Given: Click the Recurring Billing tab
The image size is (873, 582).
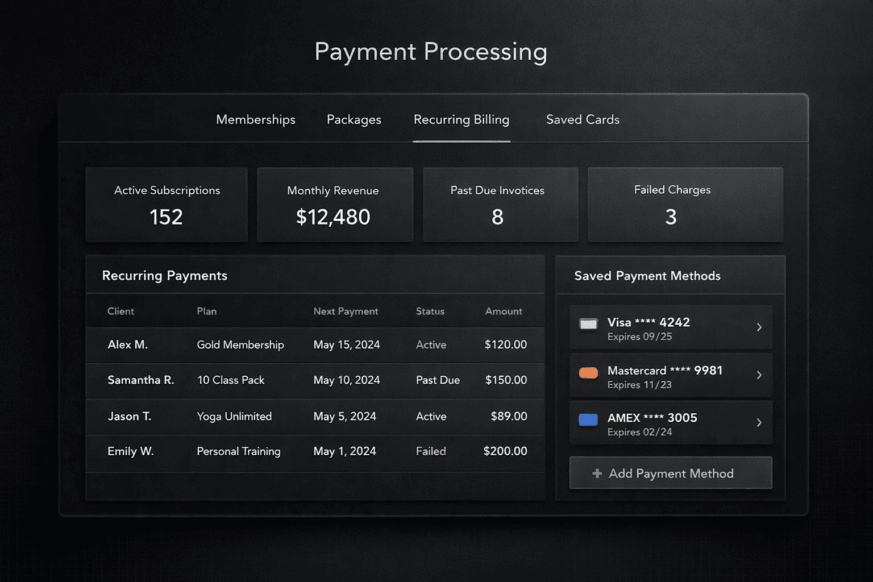Looking at the screenshot, I should click(461, 120).
